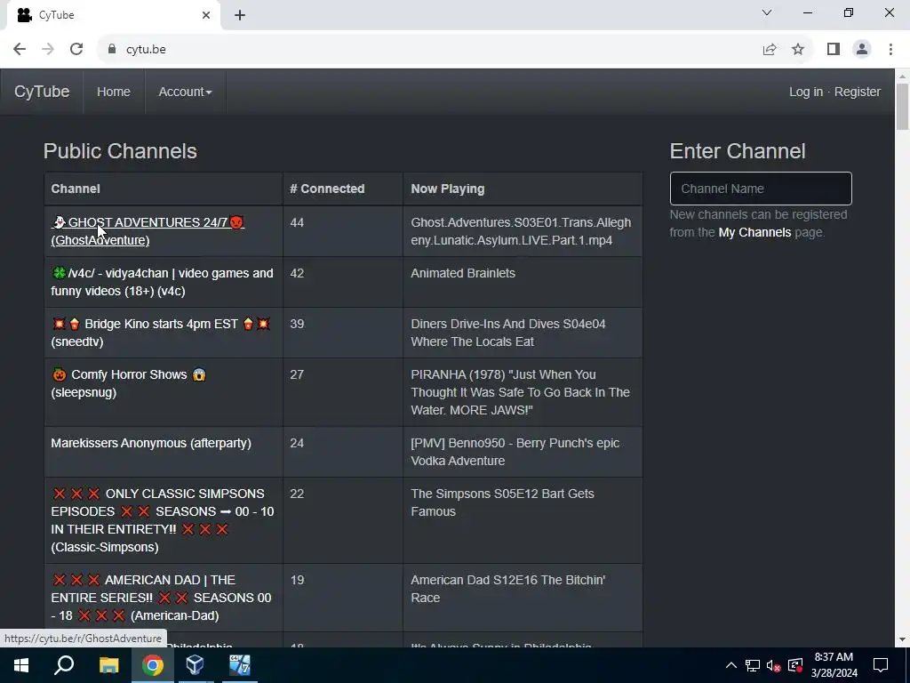The width and height of the screenshot is (910, 683).
Task: Open Windows taskbar search
Action: [x=64, y=665]
